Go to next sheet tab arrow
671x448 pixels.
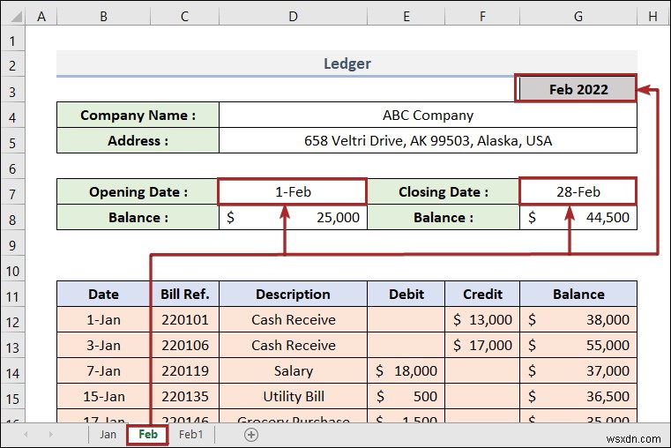(50, 435)
